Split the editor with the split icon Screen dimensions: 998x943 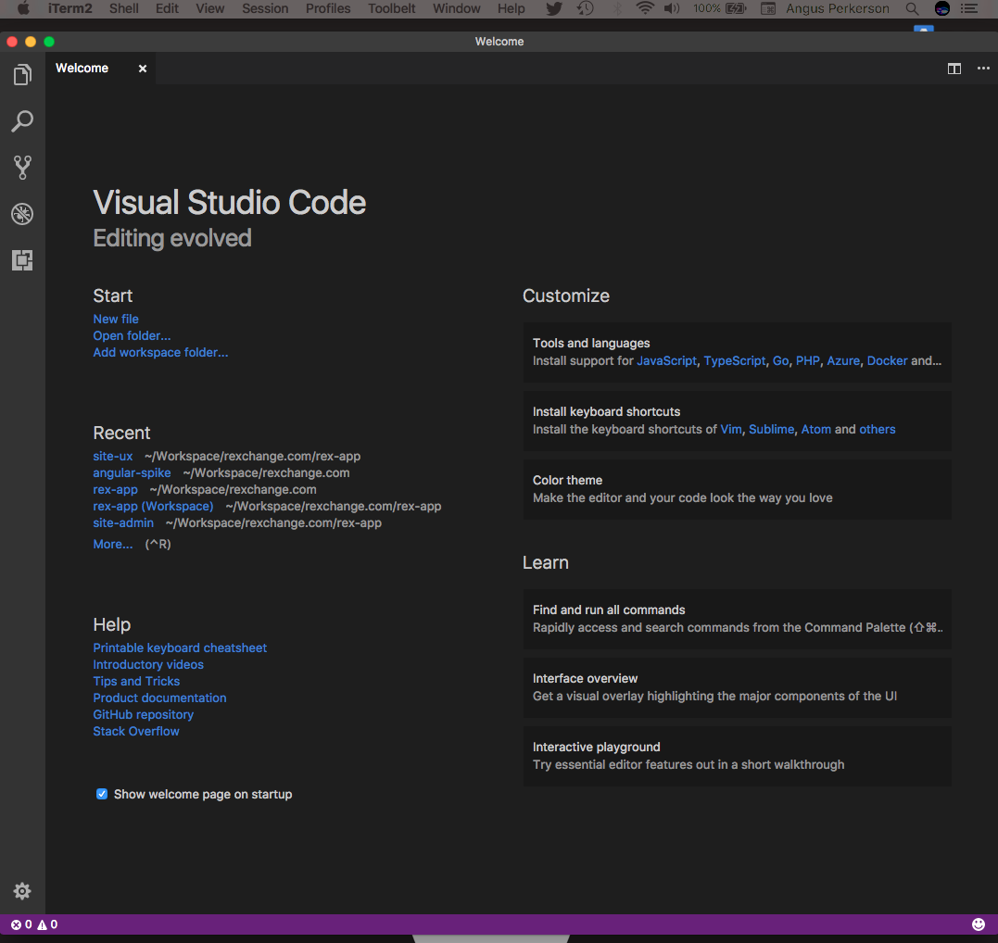(954, 69)
